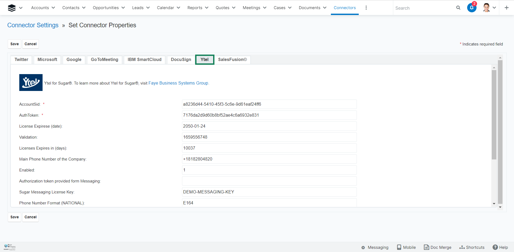Click the user avatar picture
The height and width of the screenshot is (252, 514).
(486, 8)
